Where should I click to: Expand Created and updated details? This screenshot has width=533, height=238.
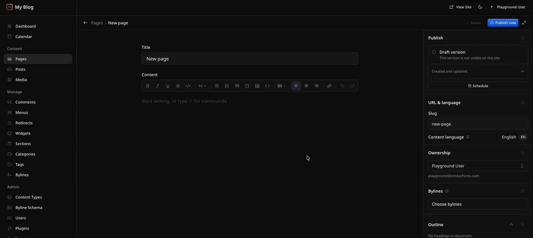478,71
